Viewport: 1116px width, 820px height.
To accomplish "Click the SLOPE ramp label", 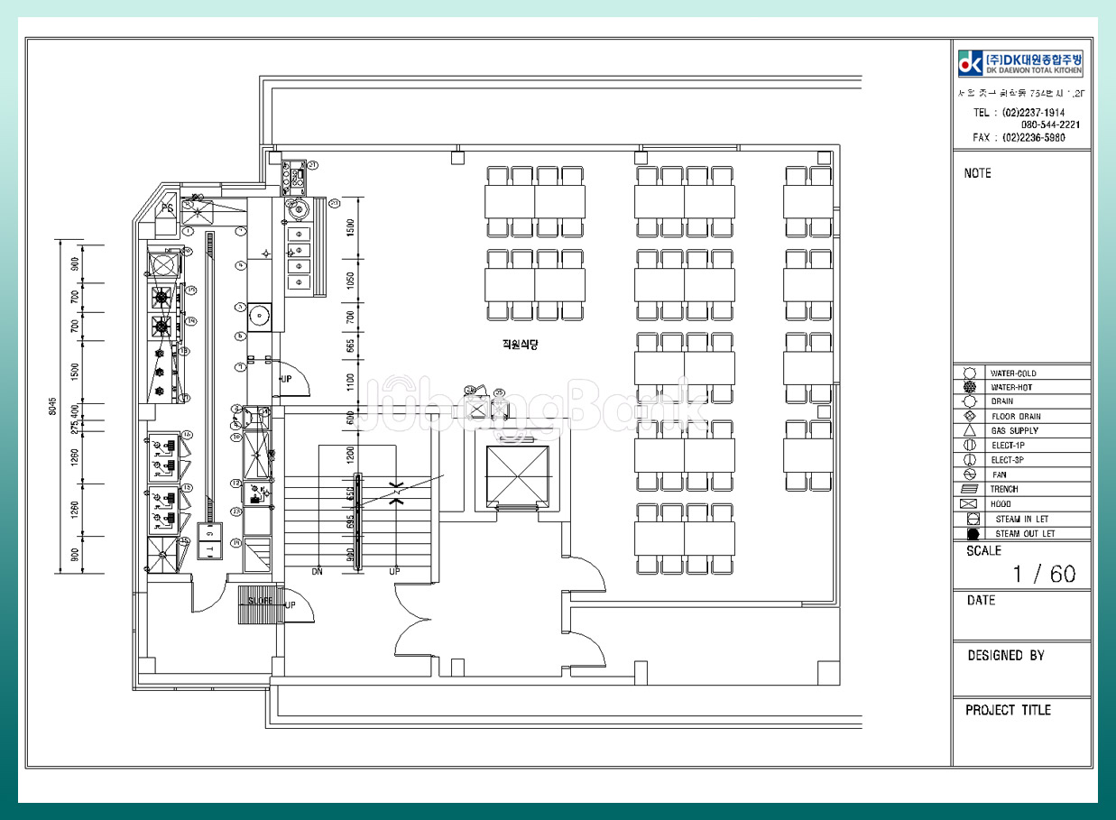I will (261, 601).
